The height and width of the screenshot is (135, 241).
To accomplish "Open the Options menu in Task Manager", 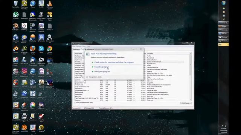I will [79, 46].
